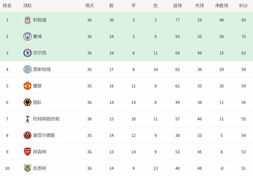Screen dimensions: 253x176
Task: Click the Tottenham Hotspur cockerel logo
Action: [x=28, y=119]
